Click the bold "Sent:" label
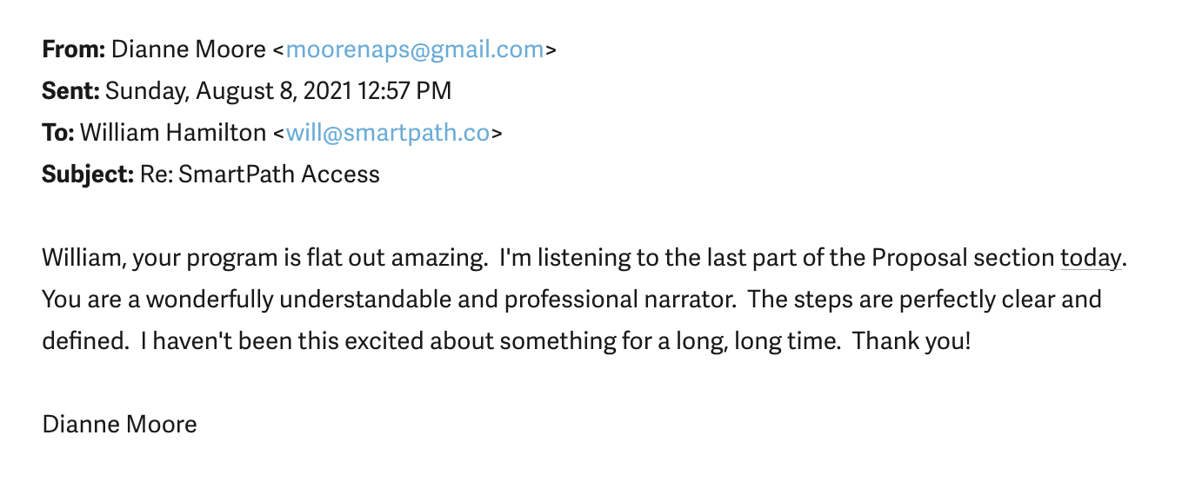1202x488 pixels. pyautogui.click(x=70, y=91)
